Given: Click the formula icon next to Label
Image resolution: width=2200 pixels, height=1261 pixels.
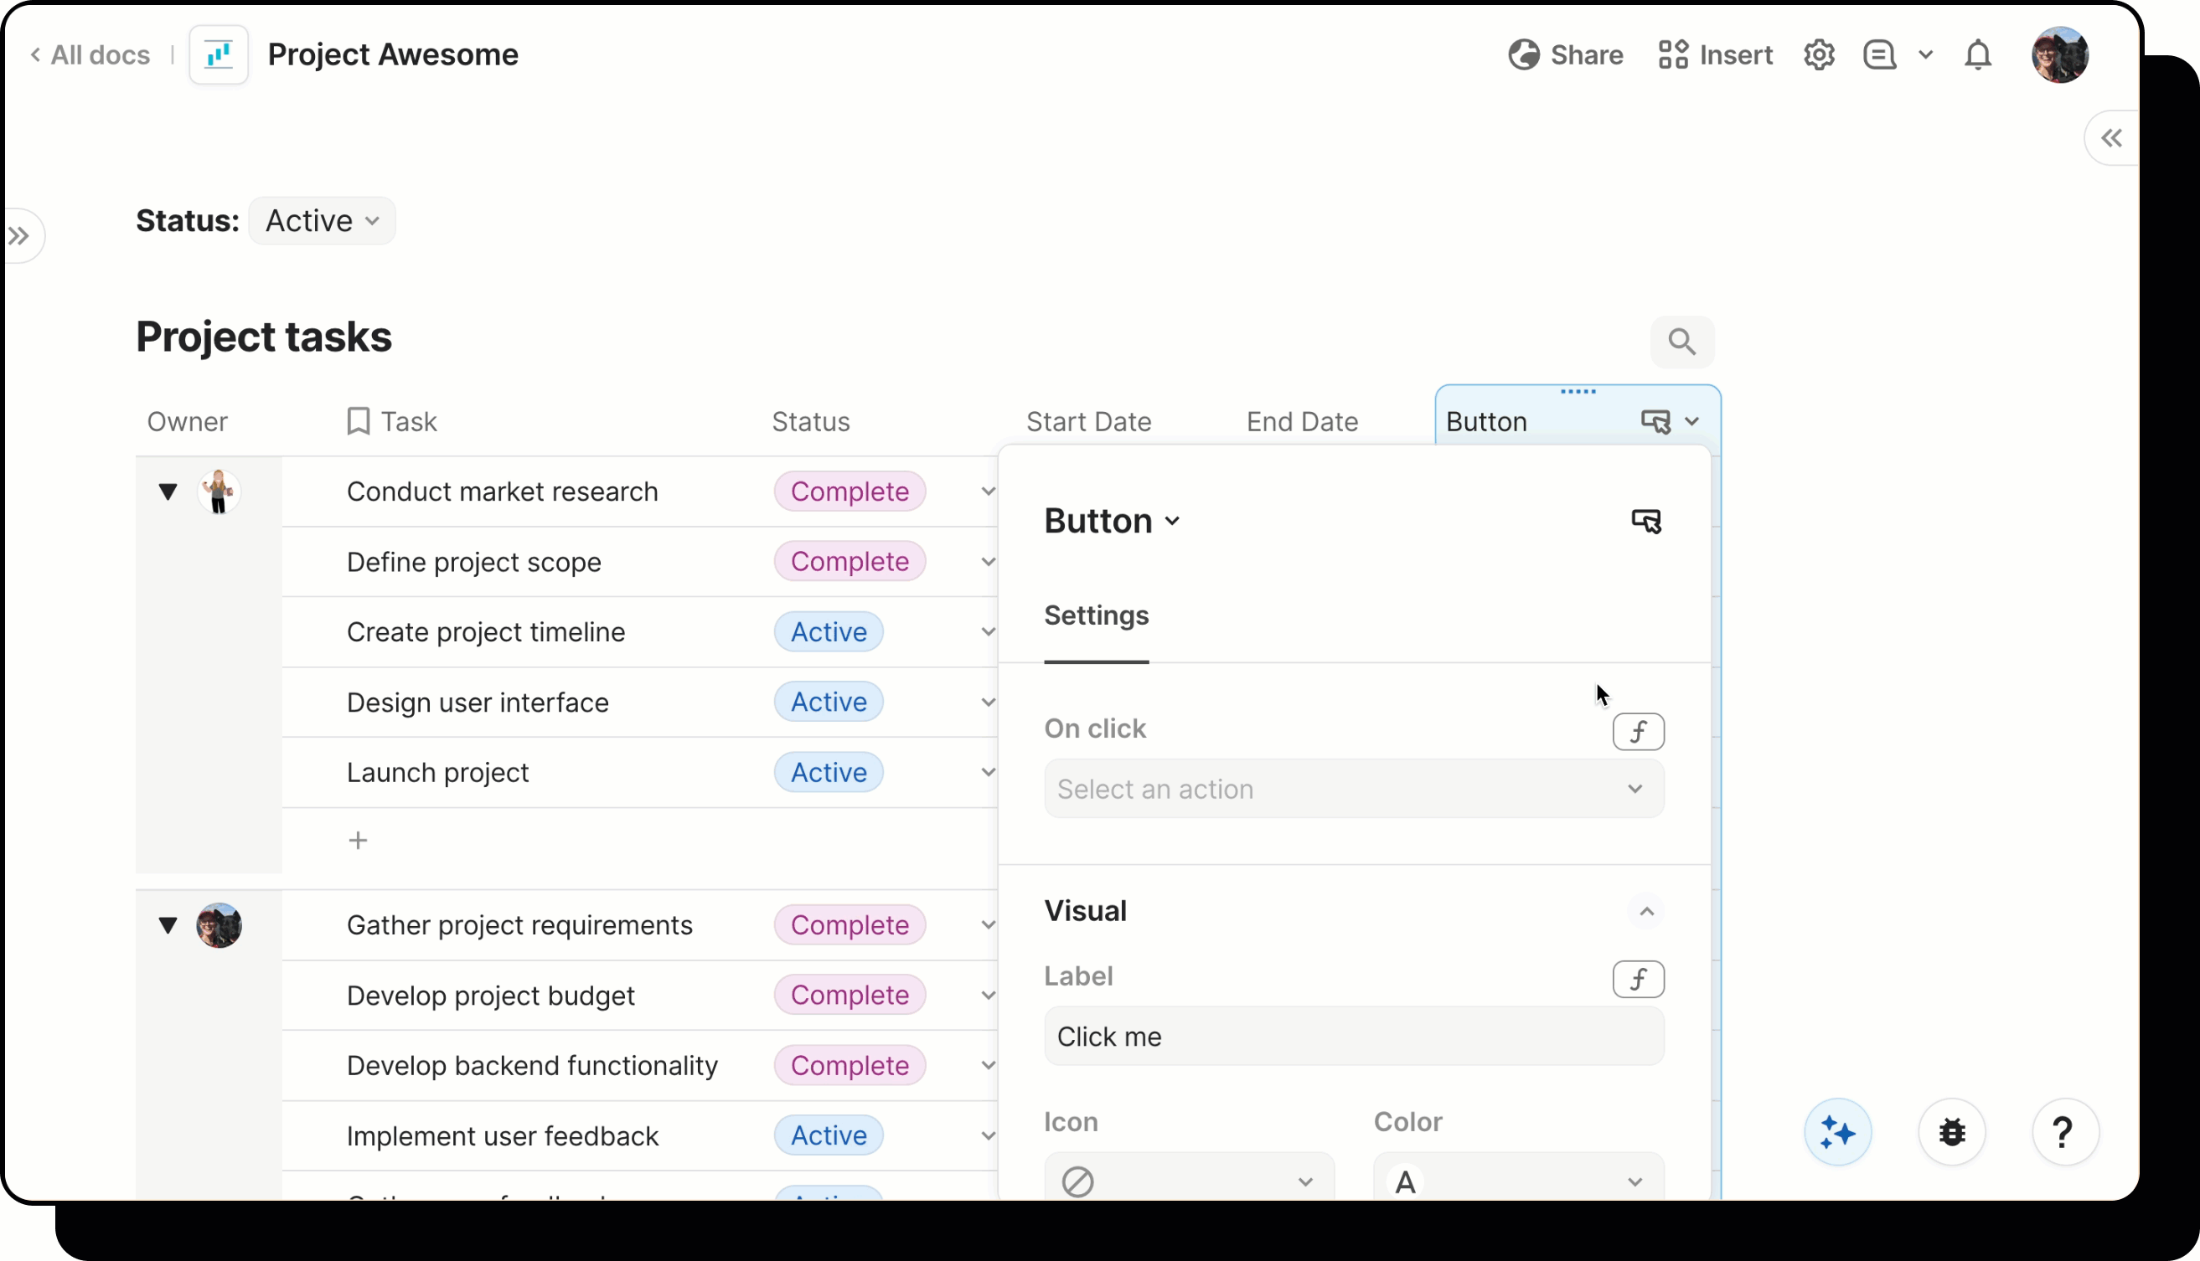Looking at the screenshot, I should (1638, 980).
